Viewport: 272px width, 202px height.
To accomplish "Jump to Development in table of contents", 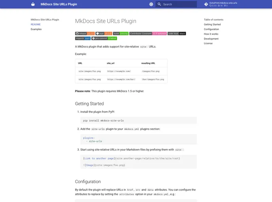I will point(211,39).
